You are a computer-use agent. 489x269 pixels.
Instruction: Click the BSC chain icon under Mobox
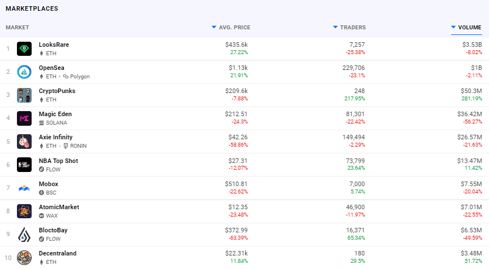click(x=41, y=192)
